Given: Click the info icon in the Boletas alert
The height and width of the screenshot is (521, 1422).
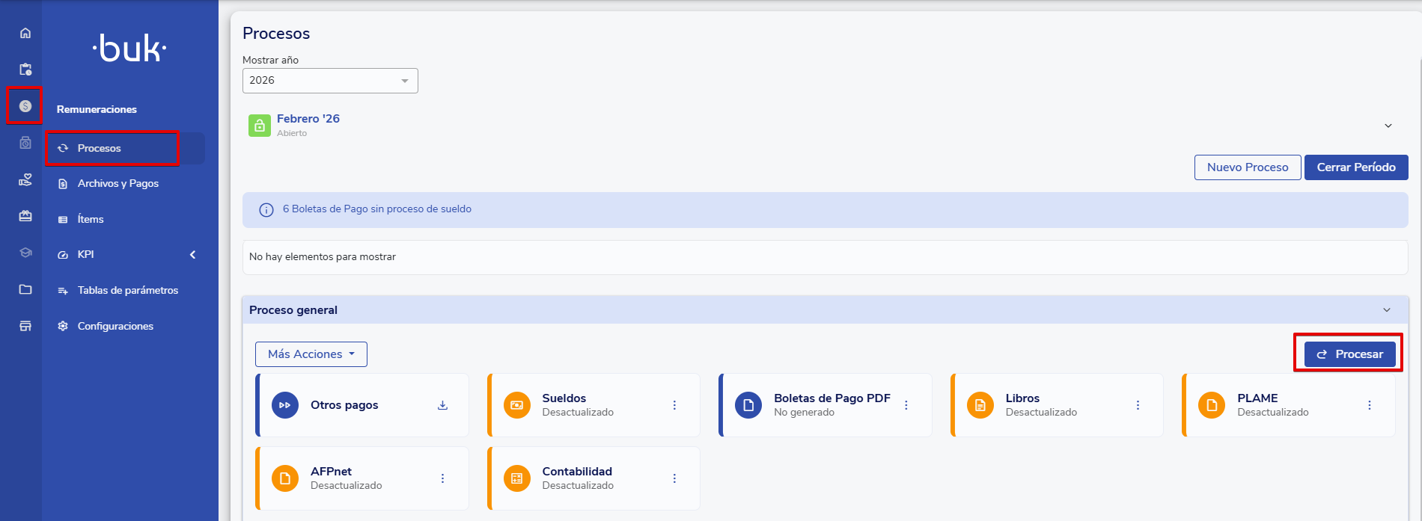Looking at the screenshot, I should pyautogui.click(x=266, y=210).
